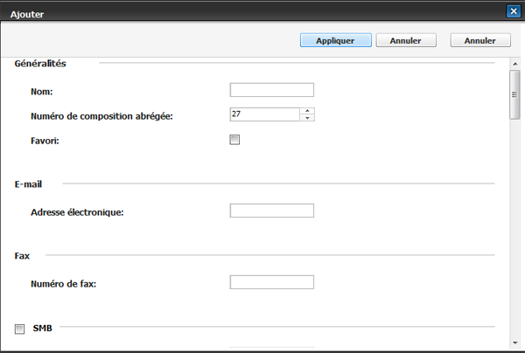
Task: Focus the Numéro de fax input field
Action: tap(271, 282)
